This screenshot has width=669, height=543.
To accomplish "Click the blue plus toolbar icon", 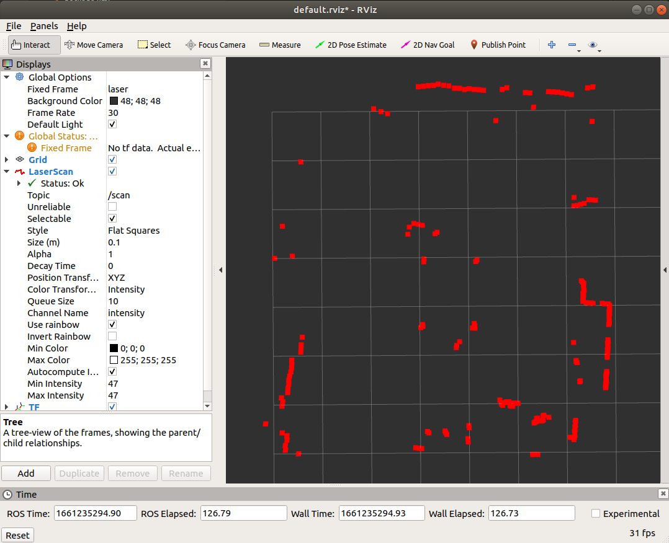I will coord(551,45).
